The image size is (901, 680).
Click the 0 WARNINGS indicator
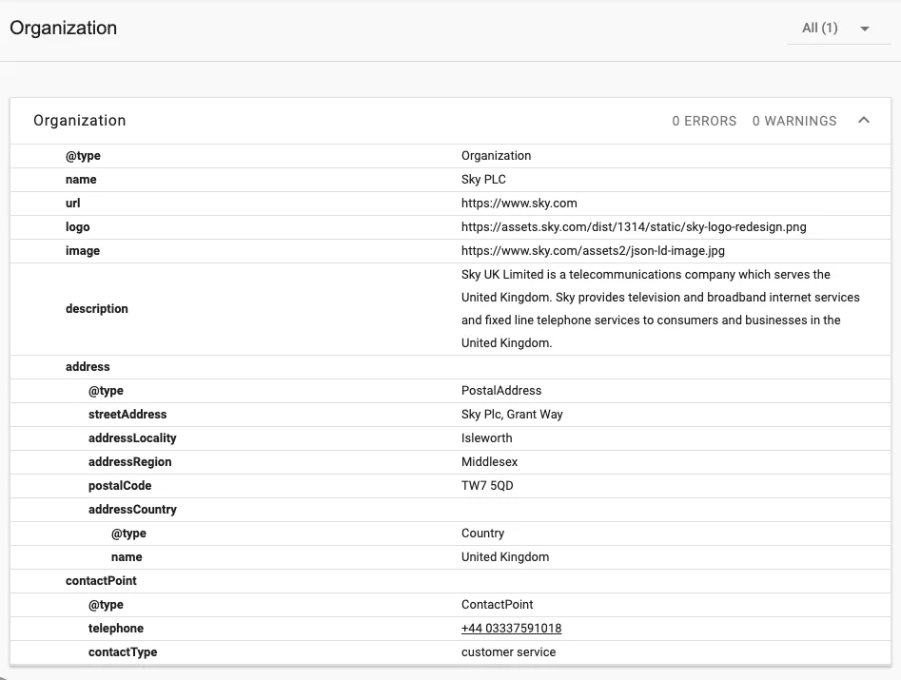(x=794, y=121)
